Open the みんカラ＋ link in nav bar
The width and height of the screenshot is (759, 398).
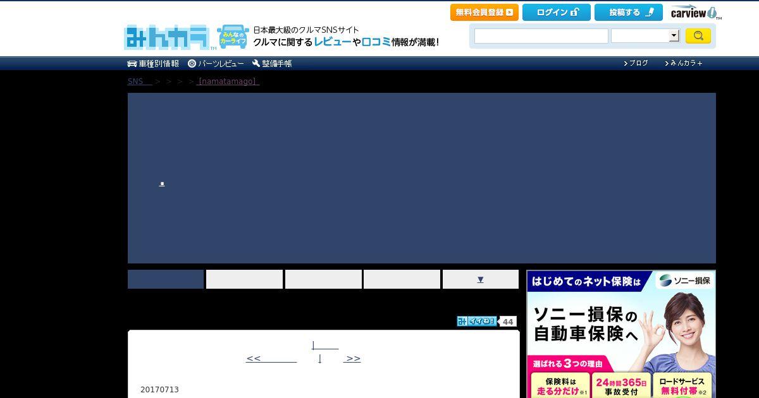[684, 63]
